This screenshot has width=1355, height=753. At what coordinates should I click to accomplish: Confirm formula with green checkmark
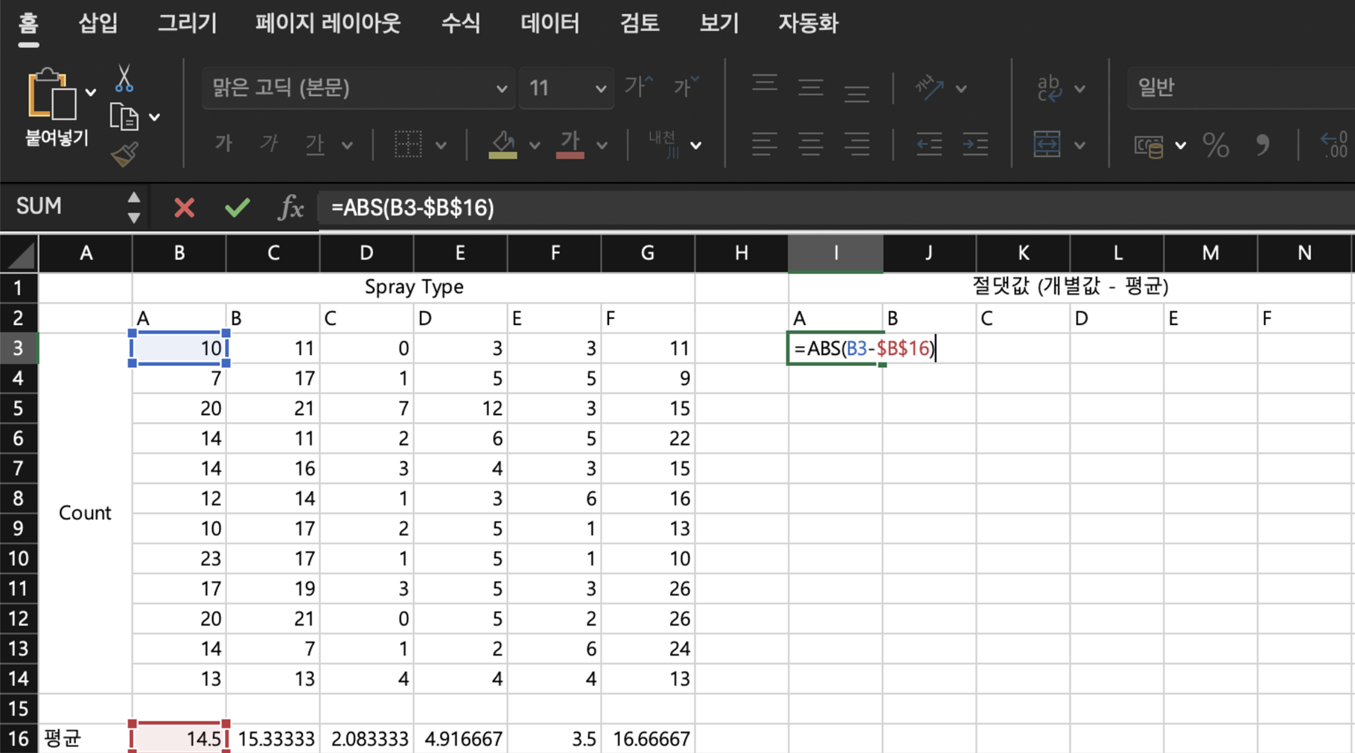237,208
